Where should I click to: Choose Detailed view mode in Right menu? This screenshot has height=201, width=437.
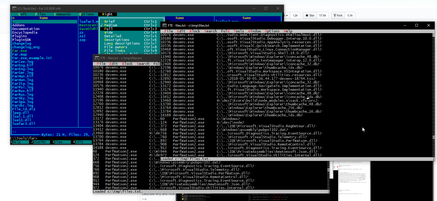click(x=130, y=36)
